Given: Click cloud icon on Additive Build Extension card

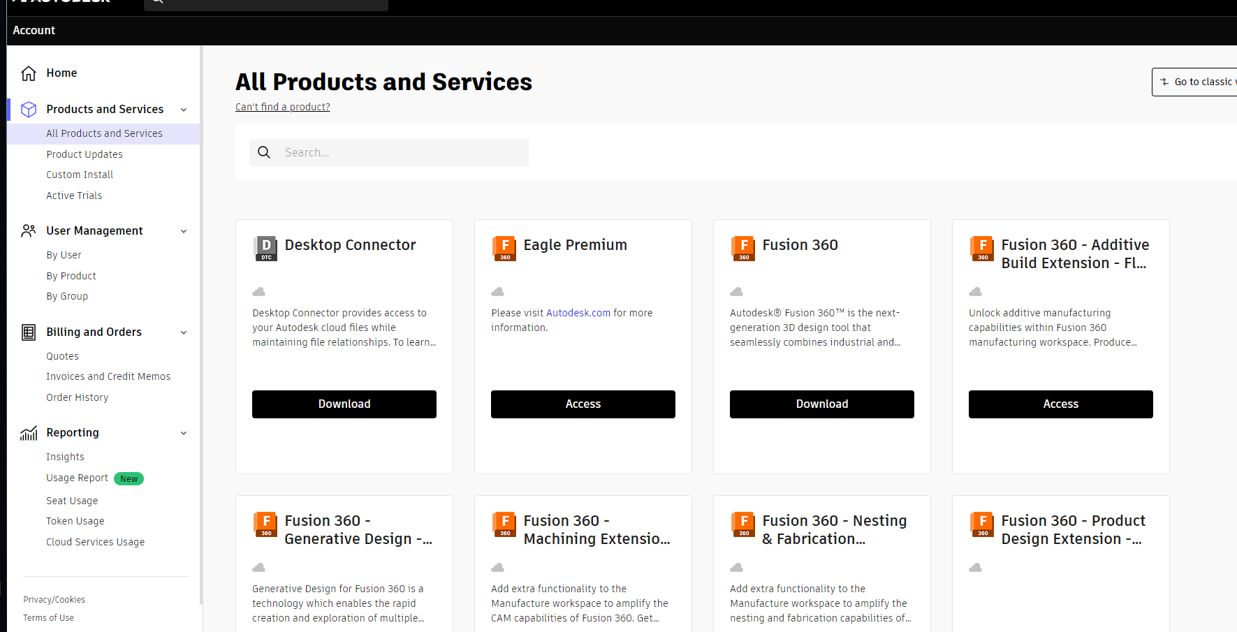Looking at the screenshot, I should point(975,292).
